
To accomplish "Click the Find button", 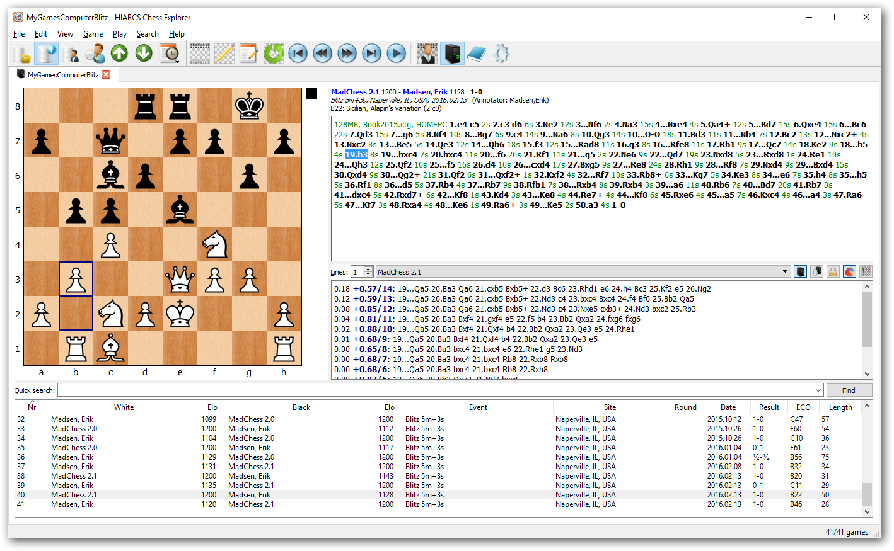I will tap(849, 390).
